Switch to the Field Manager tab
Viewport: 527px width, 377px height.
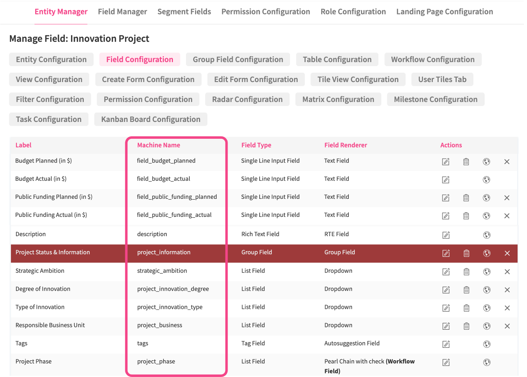(122, 11)
